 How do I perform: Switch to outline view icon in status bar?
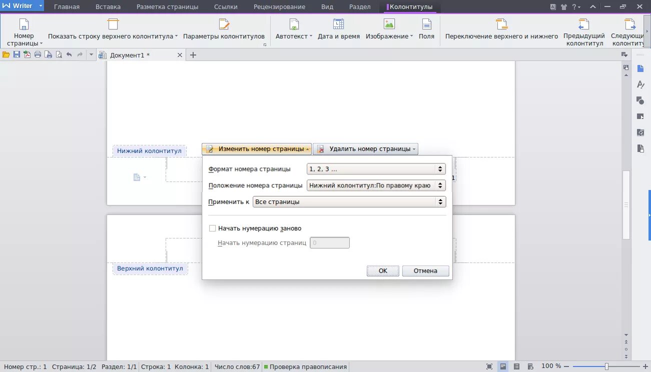[x=516, y=366]
